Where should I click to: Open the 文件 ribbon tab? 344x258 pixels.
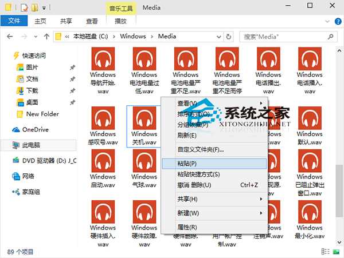coord(14,21)
